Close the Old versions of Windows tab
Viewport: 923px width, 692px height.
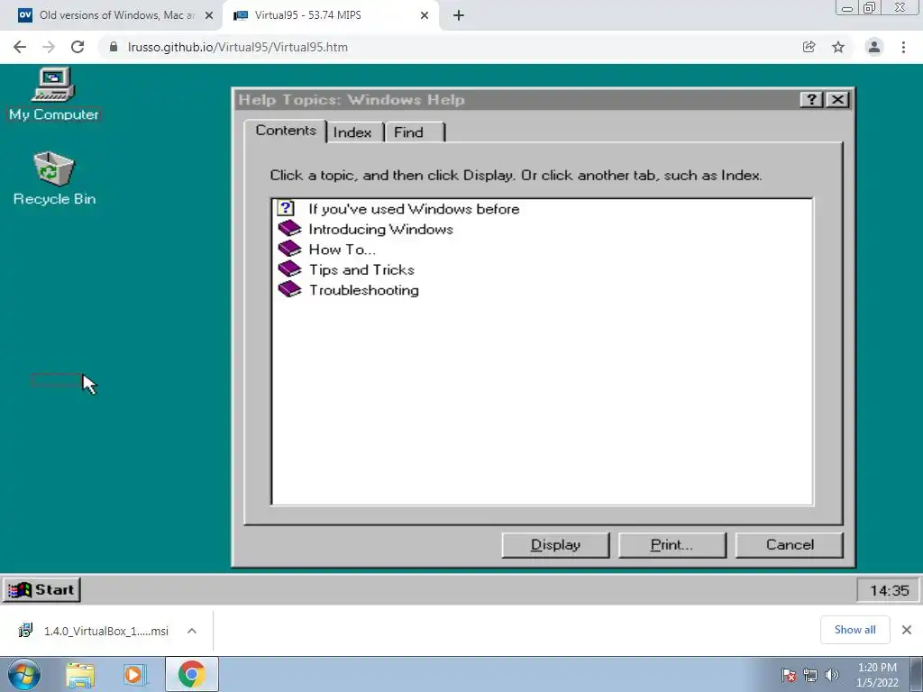209,15
